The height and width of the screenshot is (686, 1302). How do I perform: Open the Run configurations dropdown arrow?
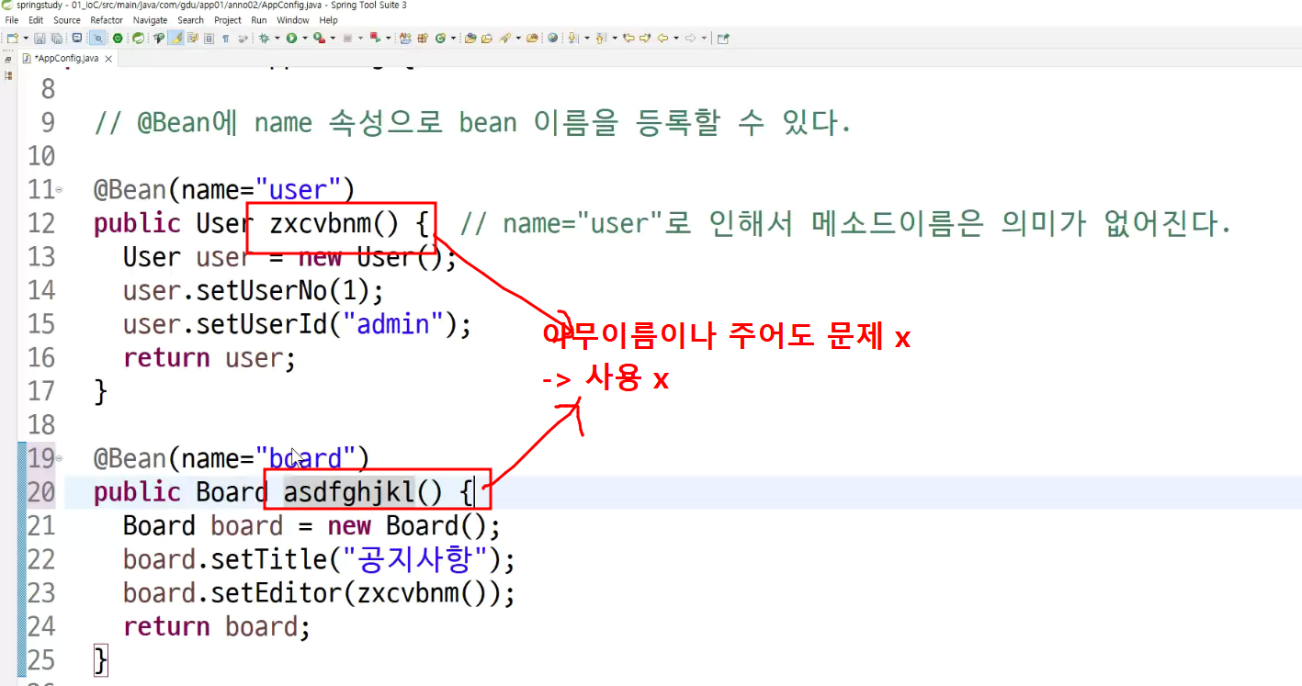pos(304,38)
